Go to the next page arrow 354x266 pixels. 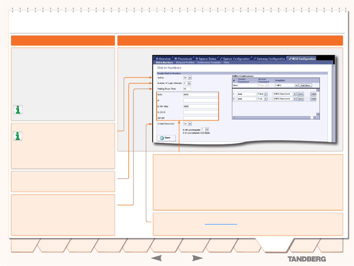pos(197,258)
